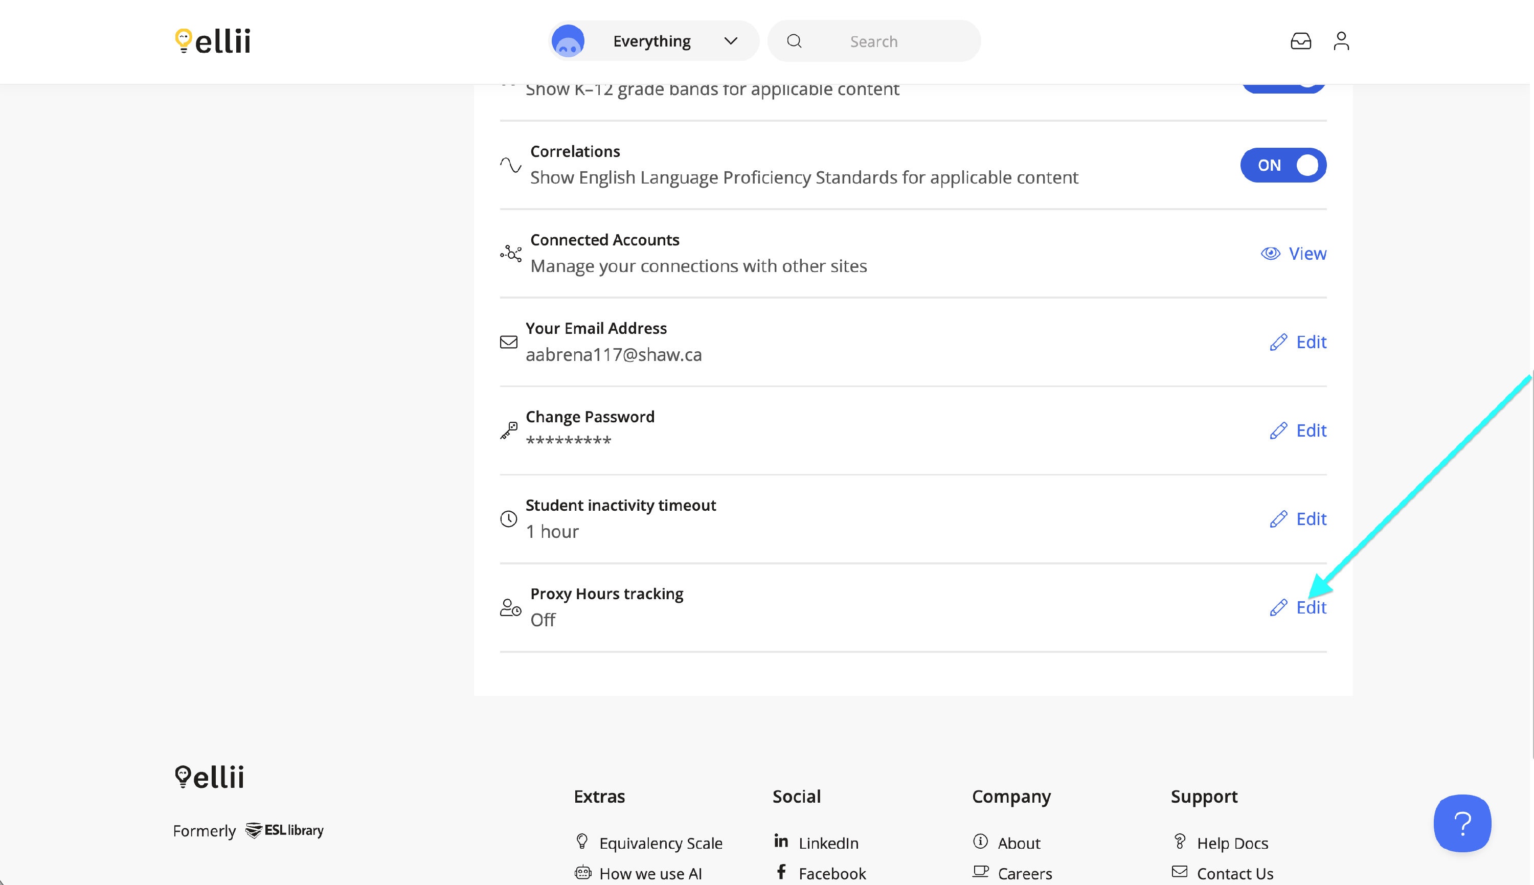Open the inbox tray icon

[x=1300, y=41]
